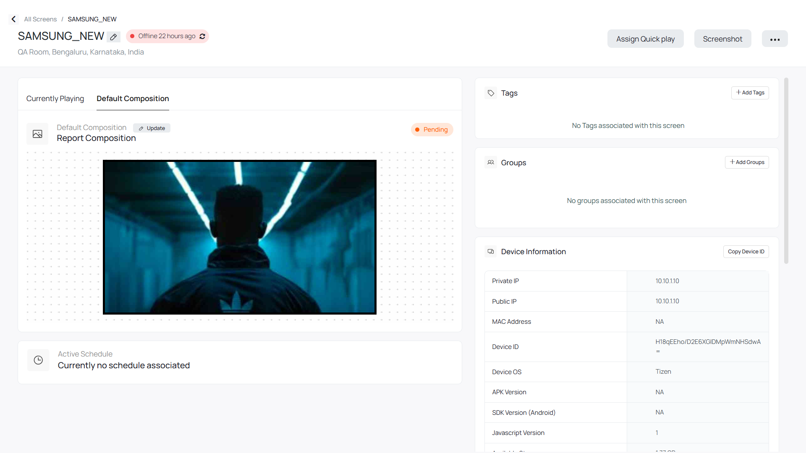Image resolution: width=806 pixels, height=453 pixels.
Task: Click the image placeholder icon near Default Composition
Action: coord(37,134)
